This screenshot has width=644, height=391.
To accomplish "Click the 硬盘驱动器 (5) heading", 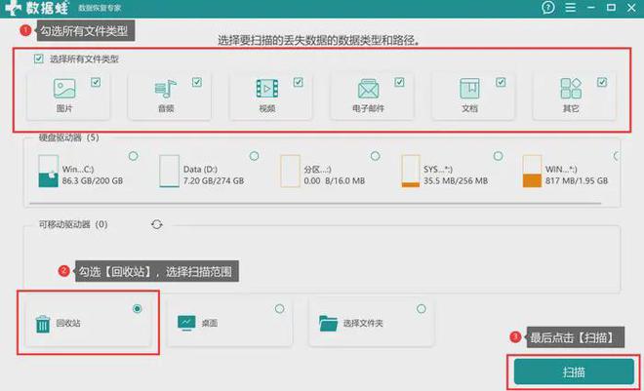I will [68, 137].
